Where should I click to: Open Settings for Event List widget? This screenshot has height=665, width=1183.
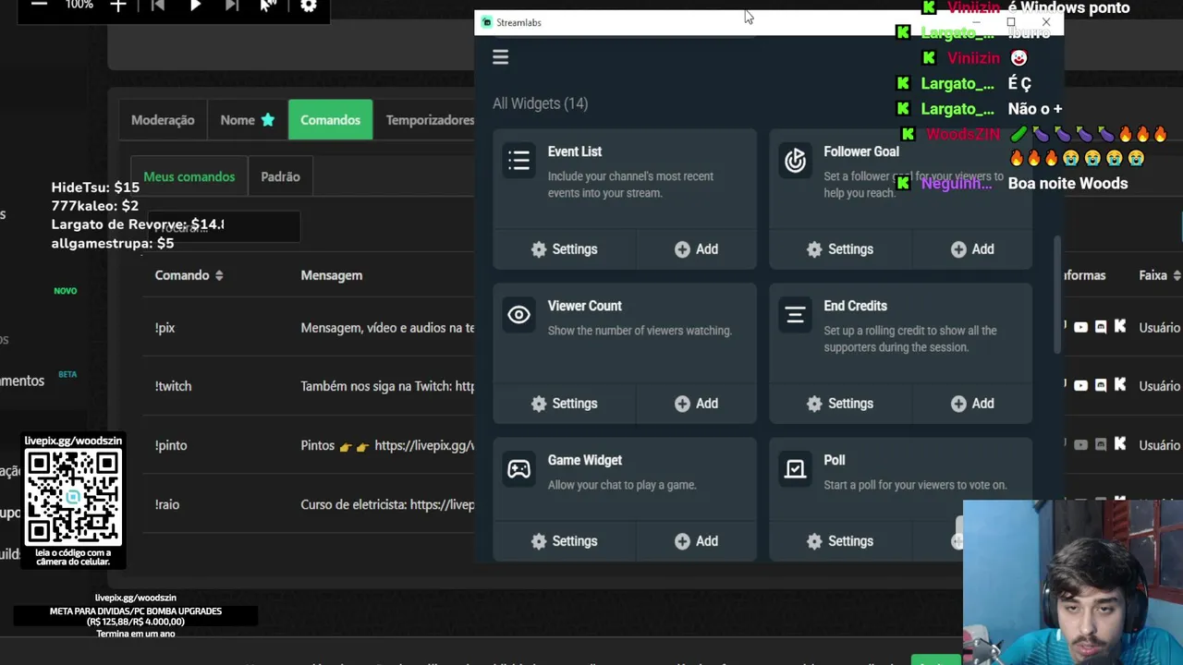[564, 249]
